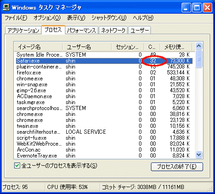Click the 745,208 K memory value
Viewport: 215px width, 194px height.
pyautogui.click(x=178, y=67)
